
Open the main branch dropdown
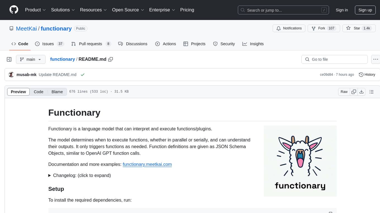[31, 59]
